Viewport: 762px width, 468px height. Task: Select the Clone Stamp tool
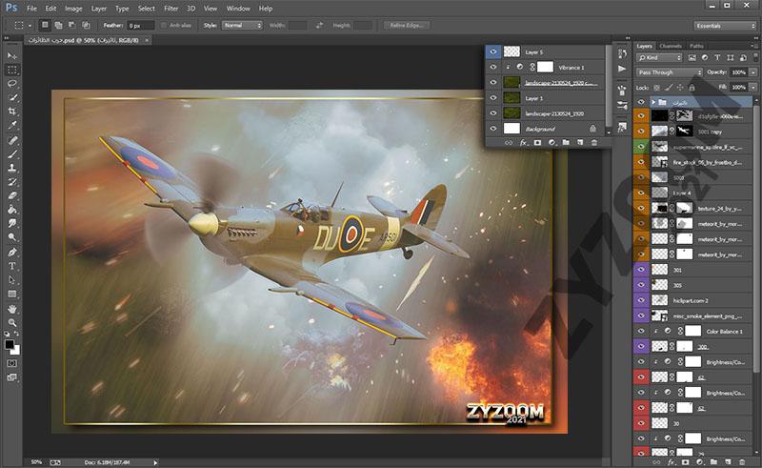tap(12, 168)
